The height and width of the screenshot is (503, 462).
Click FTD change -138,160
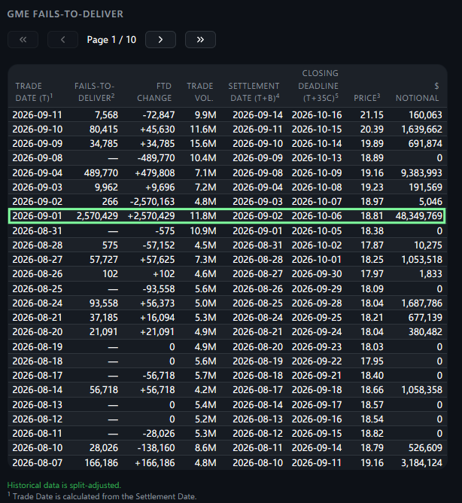(x=157, y=447)
